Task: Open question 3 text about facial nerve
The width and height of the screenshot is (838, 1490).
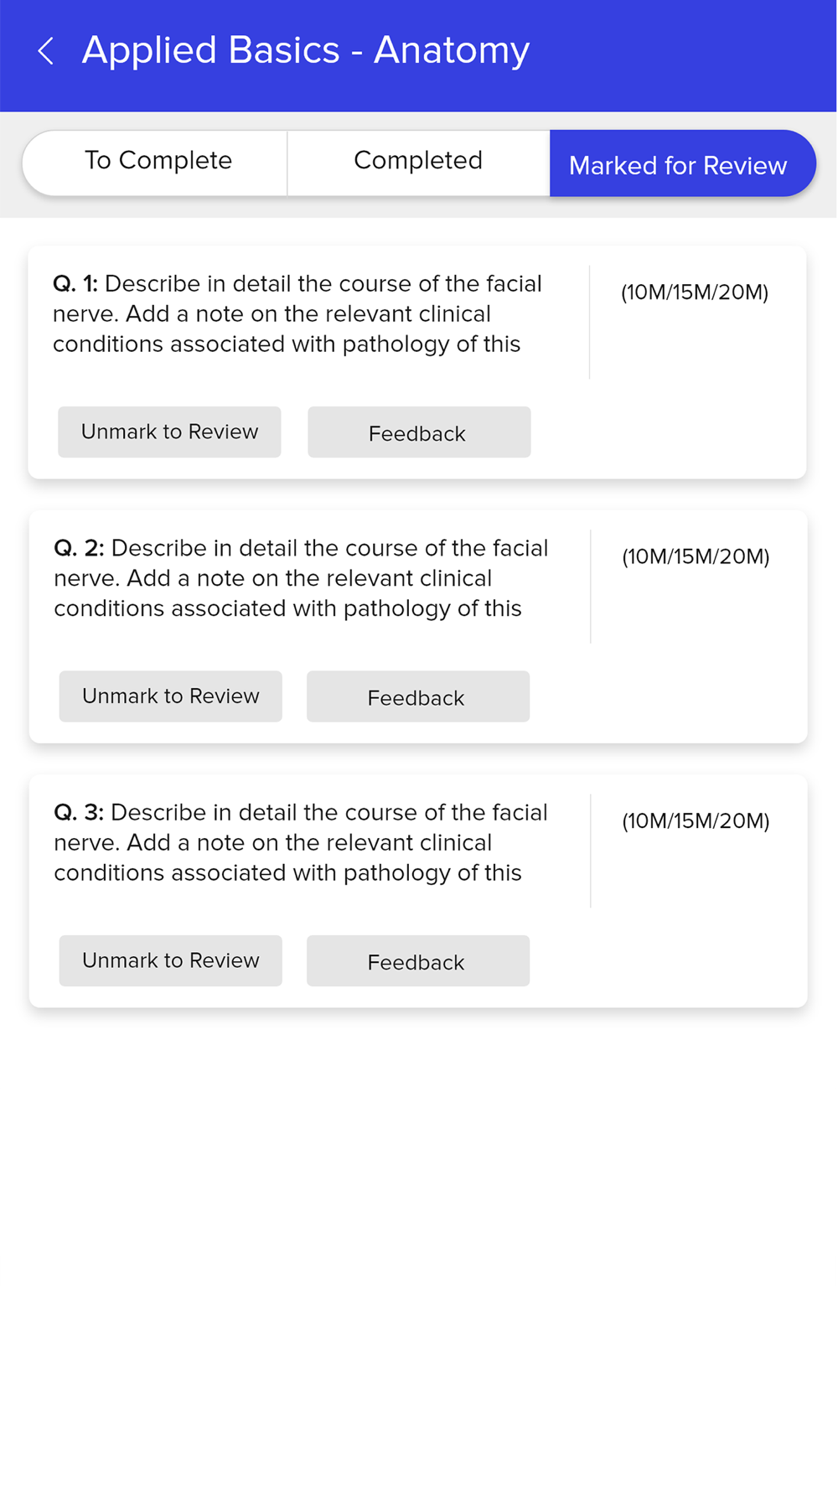Action: [301, 842]
